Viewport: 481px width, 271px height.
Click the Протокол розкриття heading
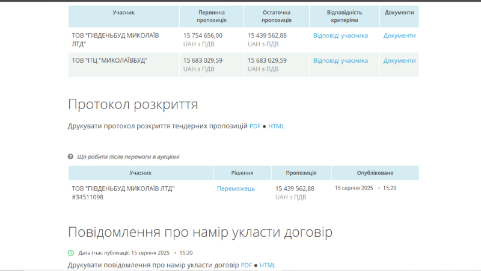point(133,104)
